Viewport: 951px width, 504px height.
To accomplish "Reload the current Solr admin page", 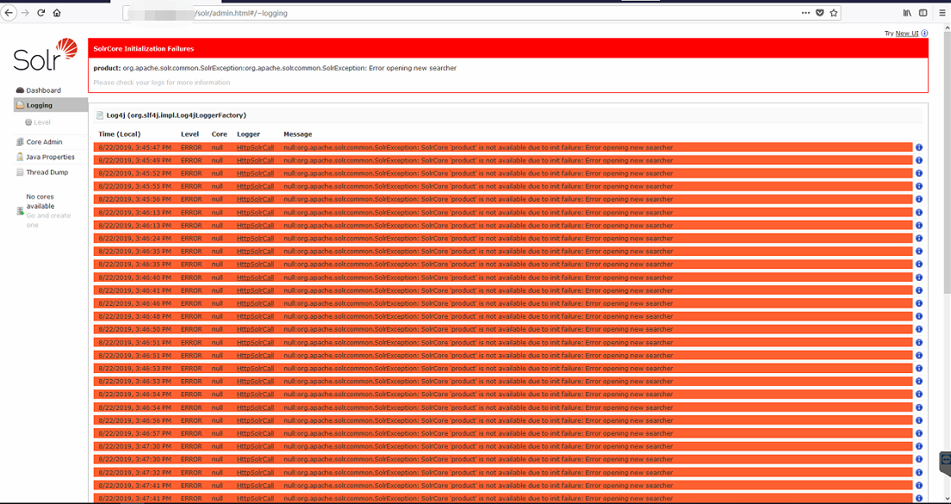I will pyautogui.click(x=40, y=13).
